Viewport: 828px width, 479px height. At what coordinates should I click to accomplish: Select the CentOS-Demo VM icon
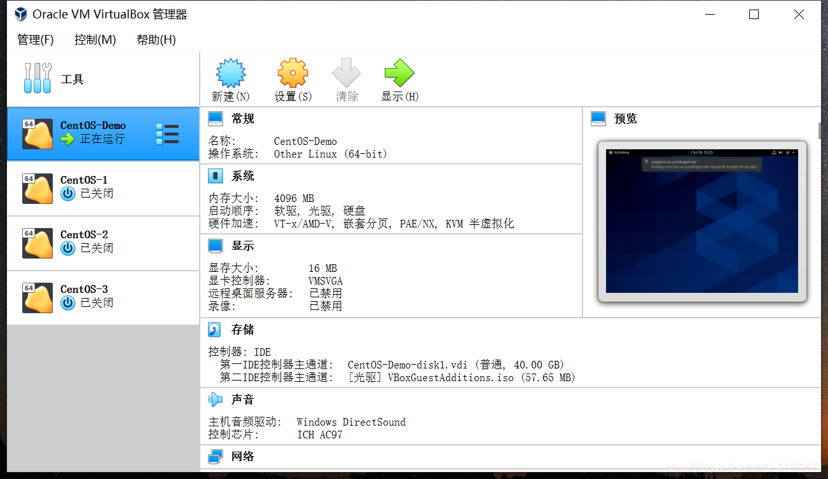point(38,134)
